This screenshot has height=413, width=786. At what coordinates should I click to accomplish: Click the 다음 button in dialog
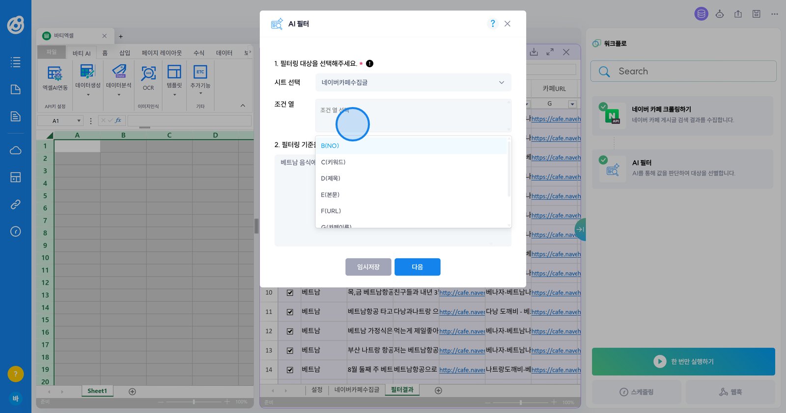(418, 267)
